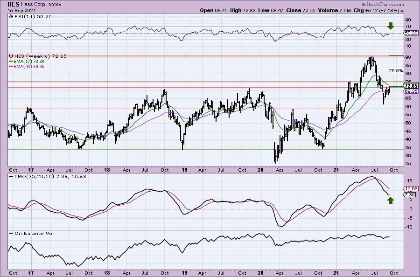Click the Volume 7.6M value

pyautogui.click(x=334, y=10)
